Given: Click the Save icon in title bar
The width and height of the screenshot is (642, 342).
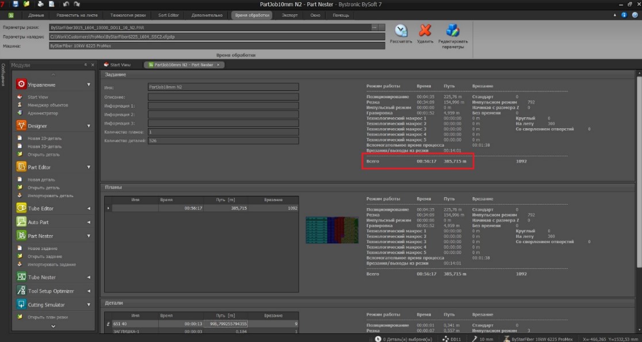Looking at the screenshot, I should [x=16, y=4].
